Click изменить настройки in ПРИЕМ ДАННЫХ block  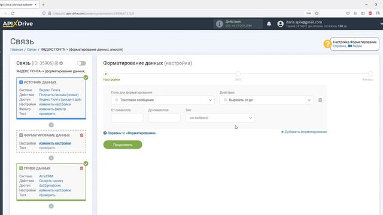coord(54,191)
